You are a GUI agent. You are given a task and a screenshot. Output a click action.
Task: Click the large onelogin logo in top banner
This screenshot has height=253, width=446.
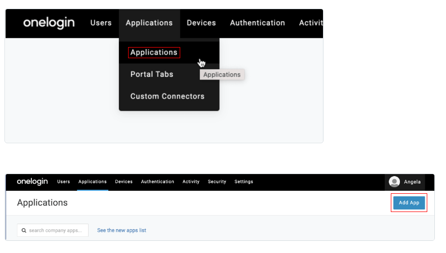49,23
